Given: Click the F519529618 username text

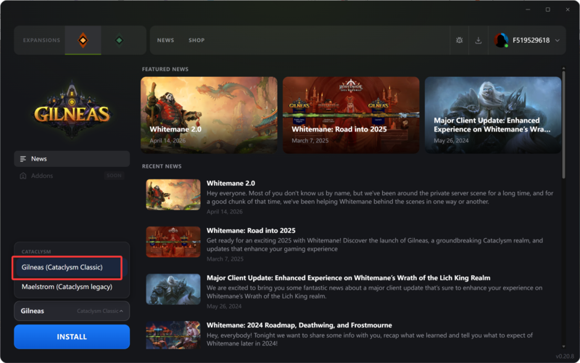Looking at the screenshot, I should pyautogui.click(x=531, y=40).
